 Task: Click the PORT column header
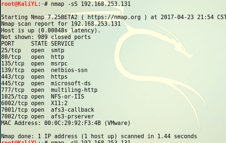pyautogui.click(x=8, y=44)
